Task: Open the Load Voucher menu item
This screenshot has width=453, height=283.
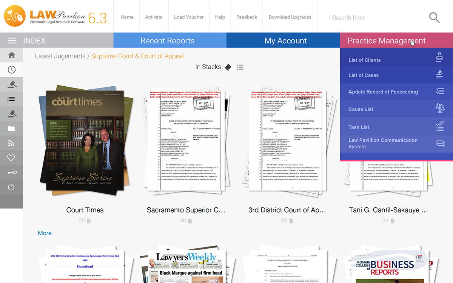Action: (x=189, y=17)
